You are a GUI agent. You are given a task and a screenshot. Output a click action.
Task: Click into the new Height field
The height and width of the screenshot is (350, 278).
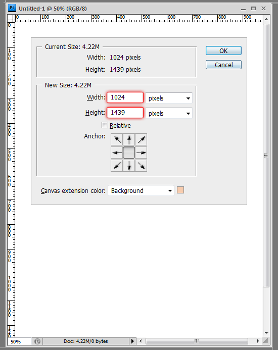[125, 113]
